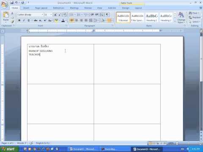The height and width of the screenshot is (152, 203).
Task: Open Word Help question mark icon
Action: 200,8
